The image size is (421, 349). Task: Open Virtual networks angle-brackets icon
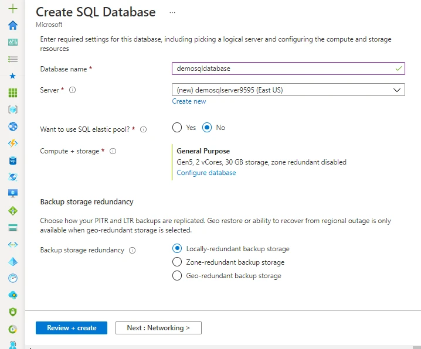[13, 244]
